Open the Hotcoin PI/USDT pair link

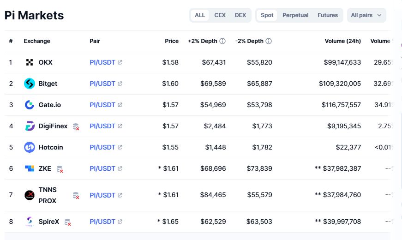click(x=102, y=147)
